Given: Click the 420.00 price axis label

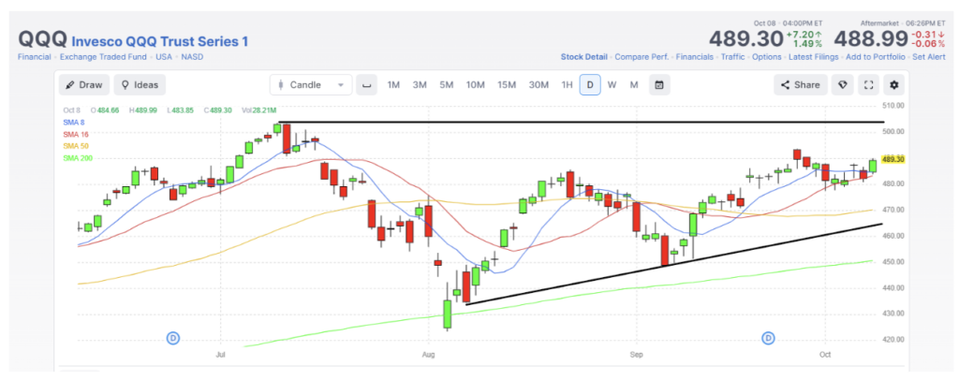Looking at the screenshot, I should (x=893, y=340).
